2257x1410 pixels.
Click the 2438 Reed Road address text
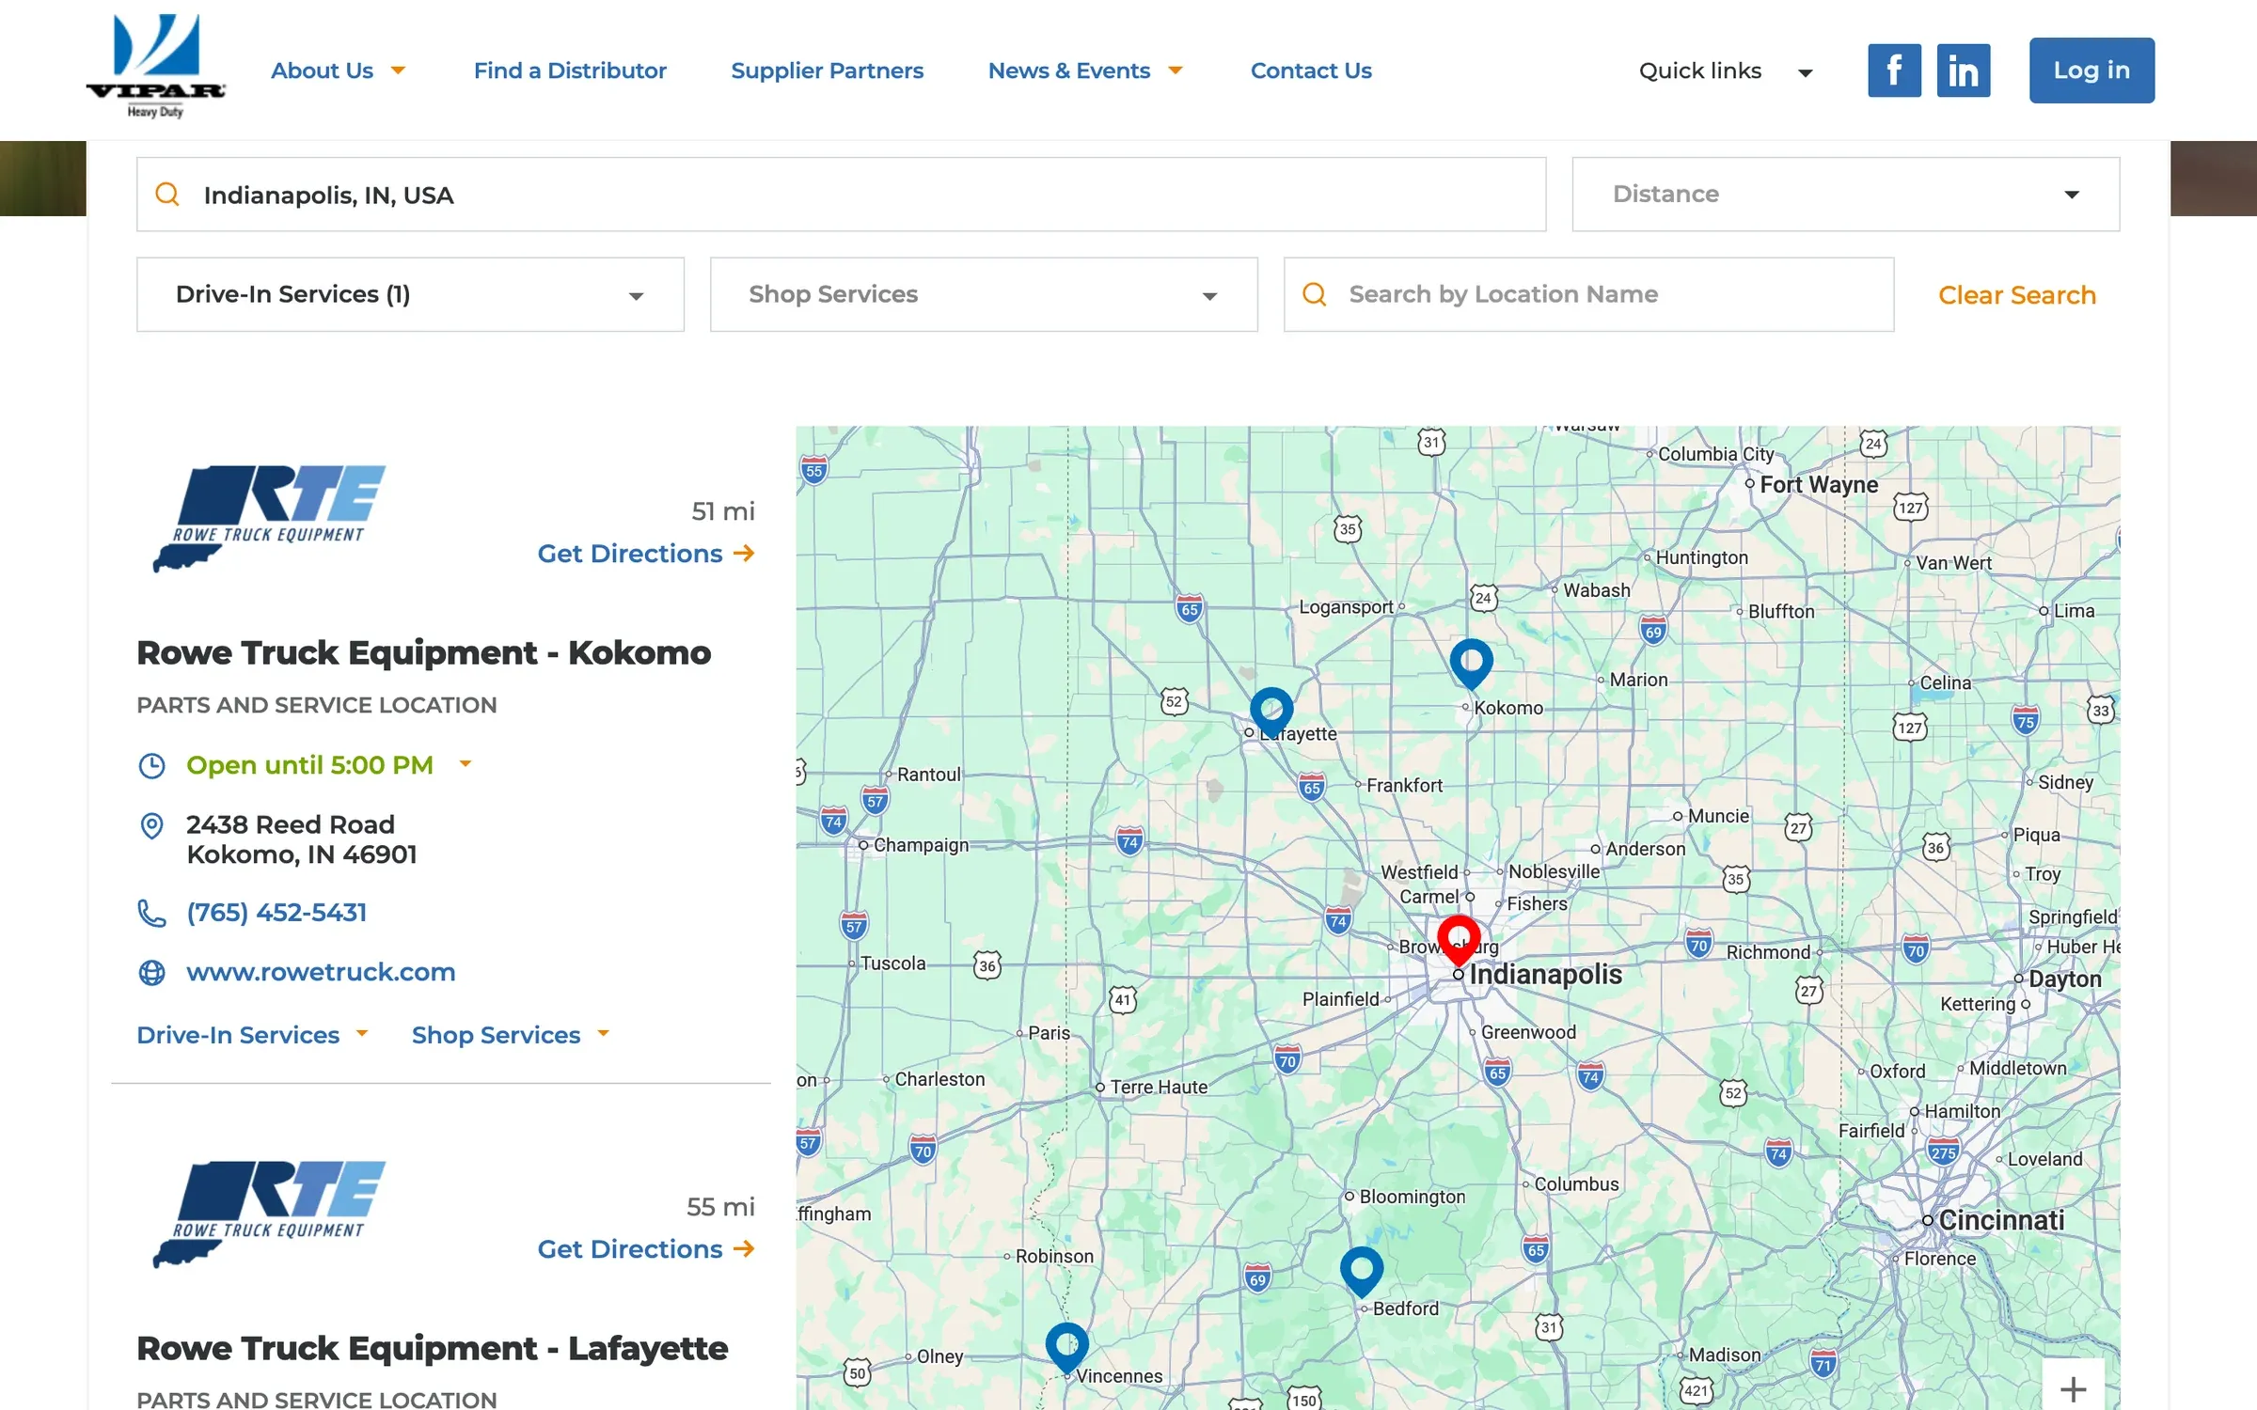click(301, 839)
